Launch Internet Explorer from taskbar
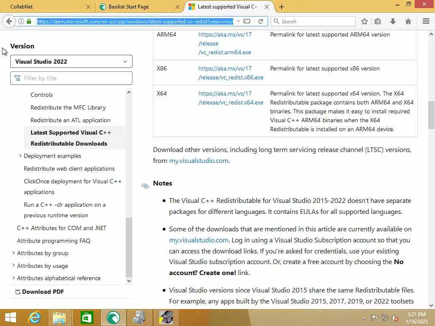Screen dimensions: 435x326 pyautogui.click(x=34, y=318)
